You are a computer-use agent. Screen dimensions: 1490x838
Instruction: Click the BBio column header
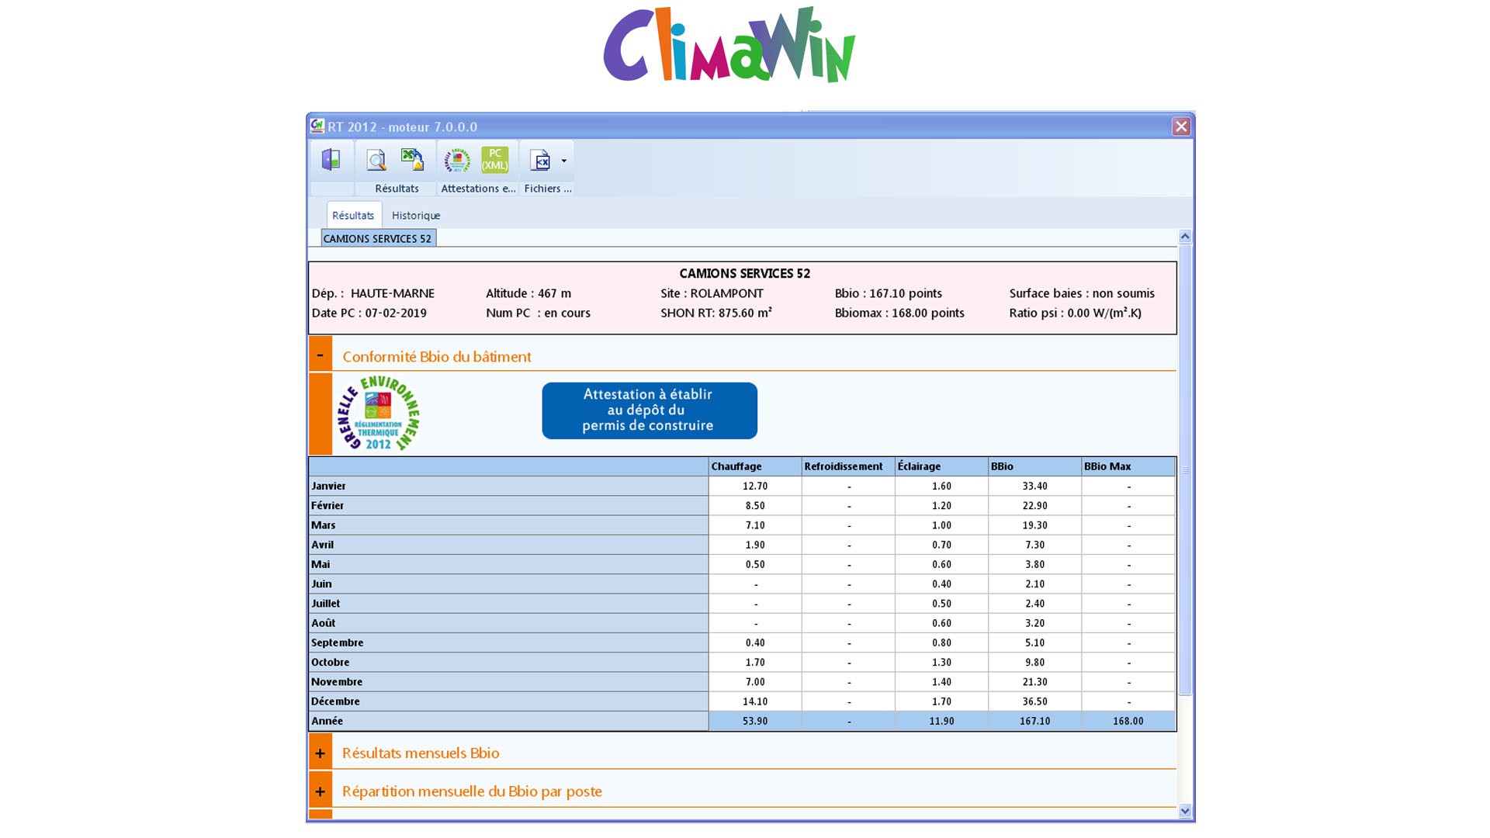(x=1034, y=466)
